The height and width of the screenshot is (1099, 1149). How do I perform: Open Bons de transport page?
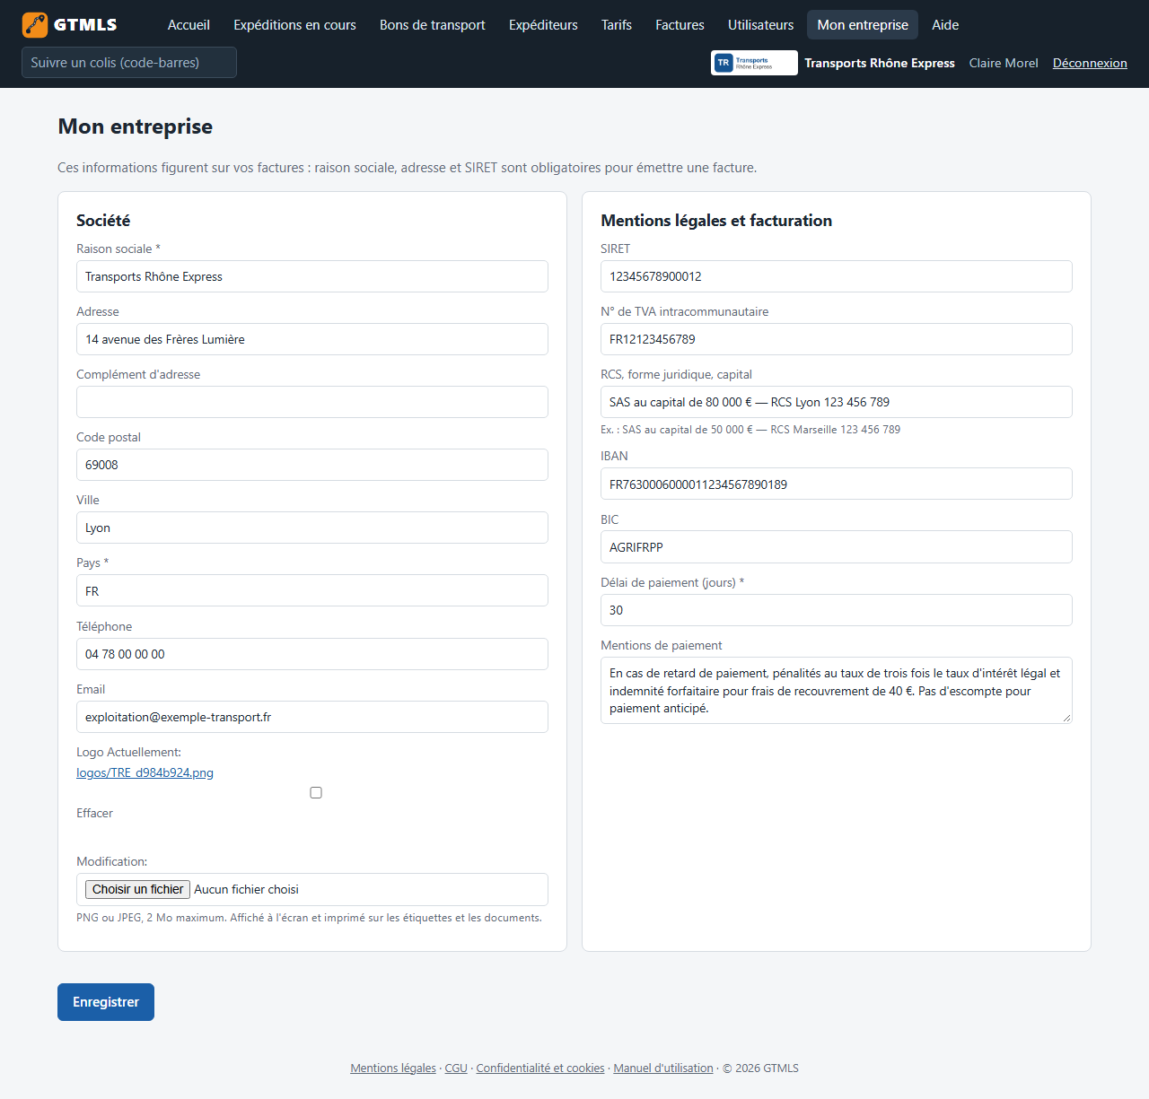coord(433,25)
